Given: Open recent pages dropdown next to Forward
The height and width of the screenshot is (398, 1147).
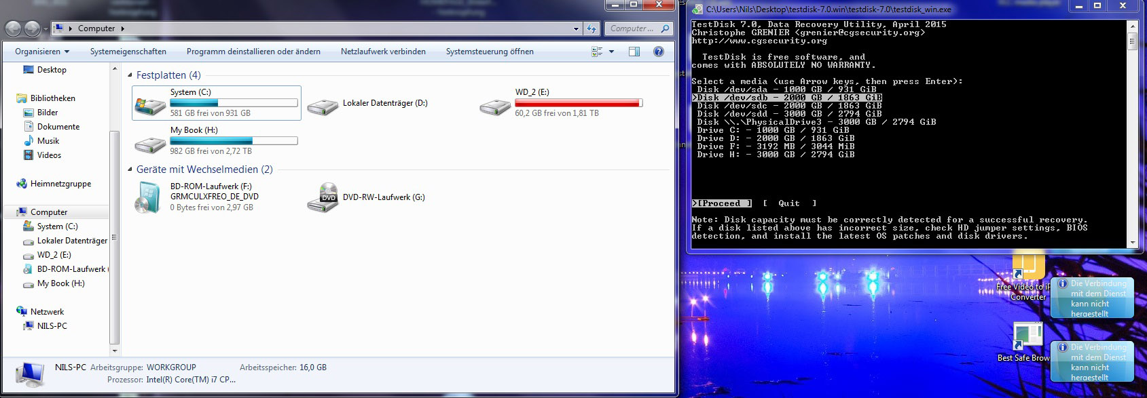Looking at the screenshot, I should (x=45, y=29).
